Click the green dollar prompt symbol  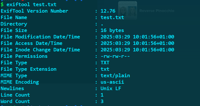[x=2, y=5]
